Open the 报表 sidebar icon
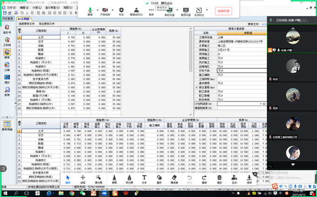317x197 pixels. pos(7,92)
